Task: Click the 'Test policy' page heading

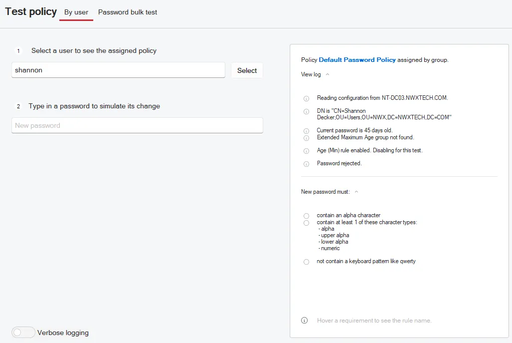Action: pyautogui.click(x=31, y=11)
